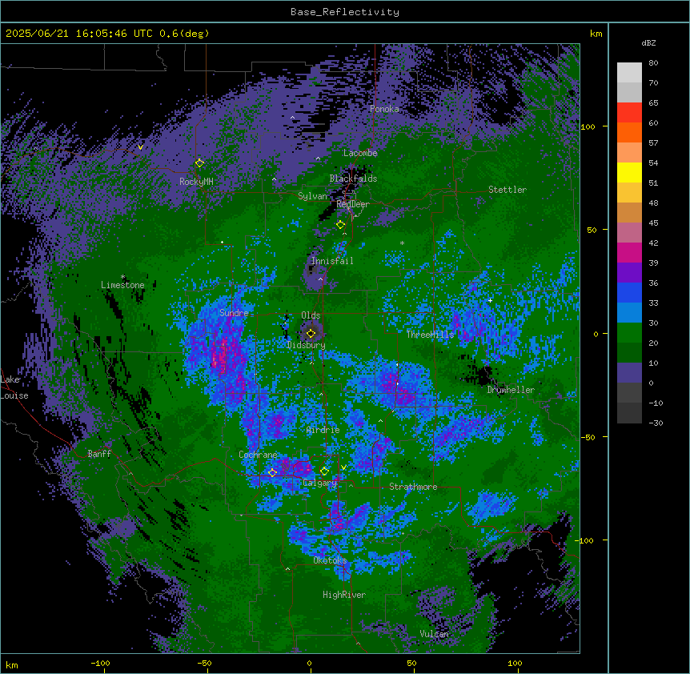
Task: Click the Vulcan town label
Action: pyautogui.click(x=435, y=634)
